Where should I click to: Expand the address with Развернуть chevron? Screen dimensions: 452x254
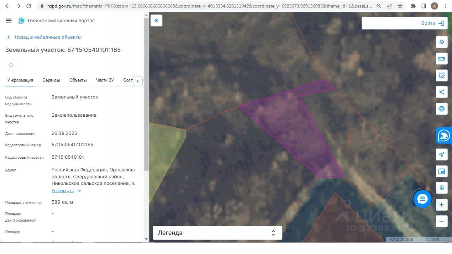pyautogui.click(x=79, y=191)
